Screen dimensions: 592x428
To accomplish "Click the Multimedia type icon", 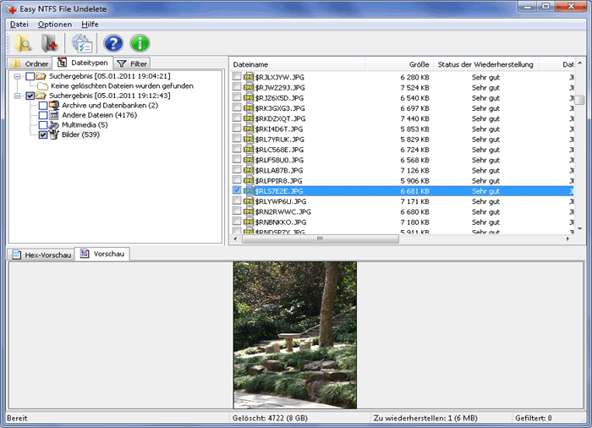I will [x=54, y=124].
